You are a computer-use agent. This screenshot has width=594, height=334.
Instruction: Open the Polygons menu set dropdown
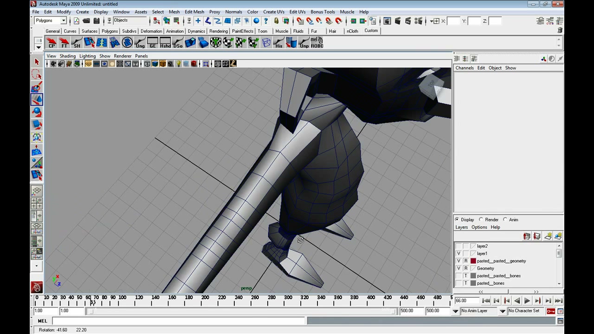coord(64,21)
